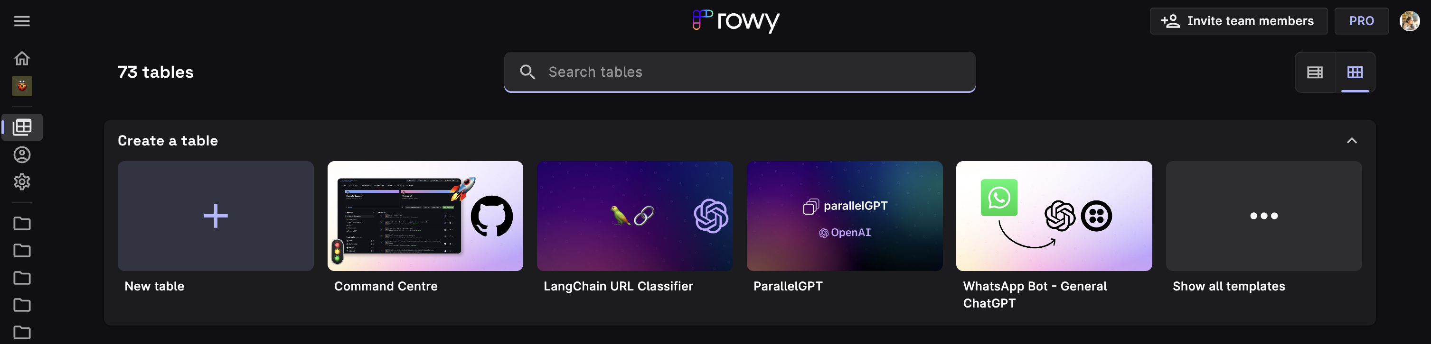Switch to grid view layout
The width and height of the screenshot is (1431, 344).
click(x=1355, y=72)
